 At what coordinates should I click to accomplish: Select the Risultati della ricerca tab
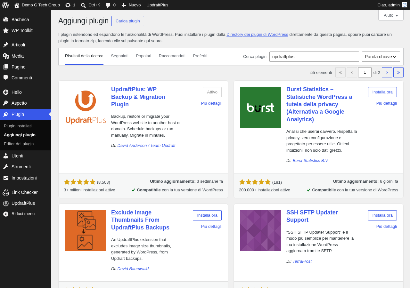coord(84,56)
